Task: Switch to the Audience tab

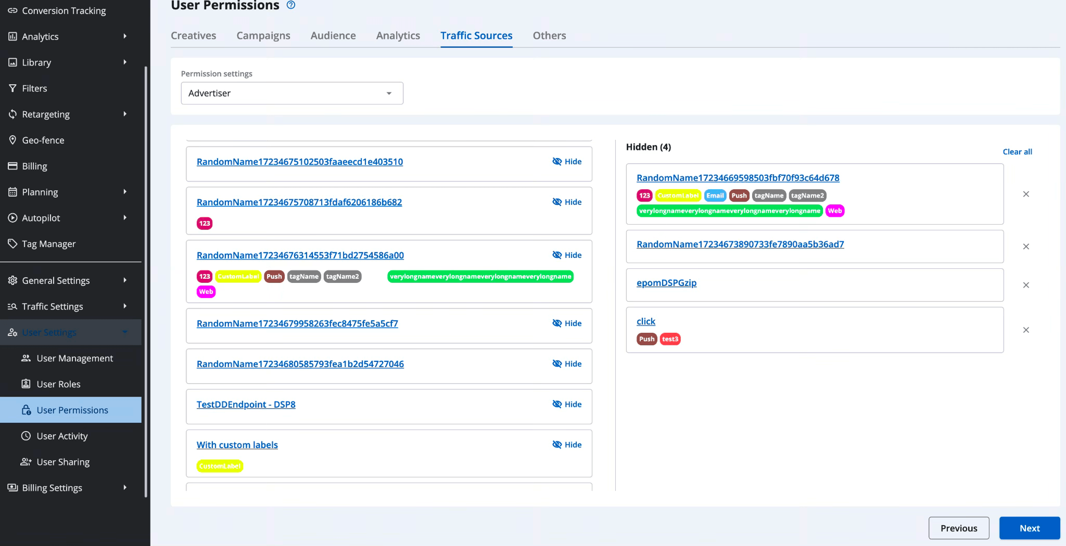Action: (333, 35)
